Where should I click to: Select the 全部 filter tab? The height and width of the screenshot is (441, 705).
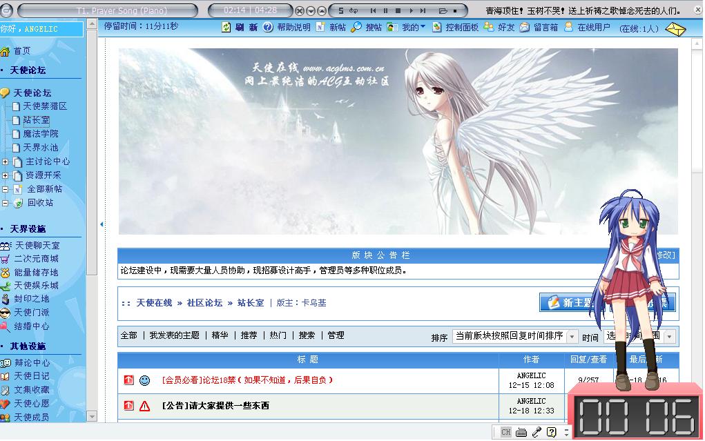[128, 335]
